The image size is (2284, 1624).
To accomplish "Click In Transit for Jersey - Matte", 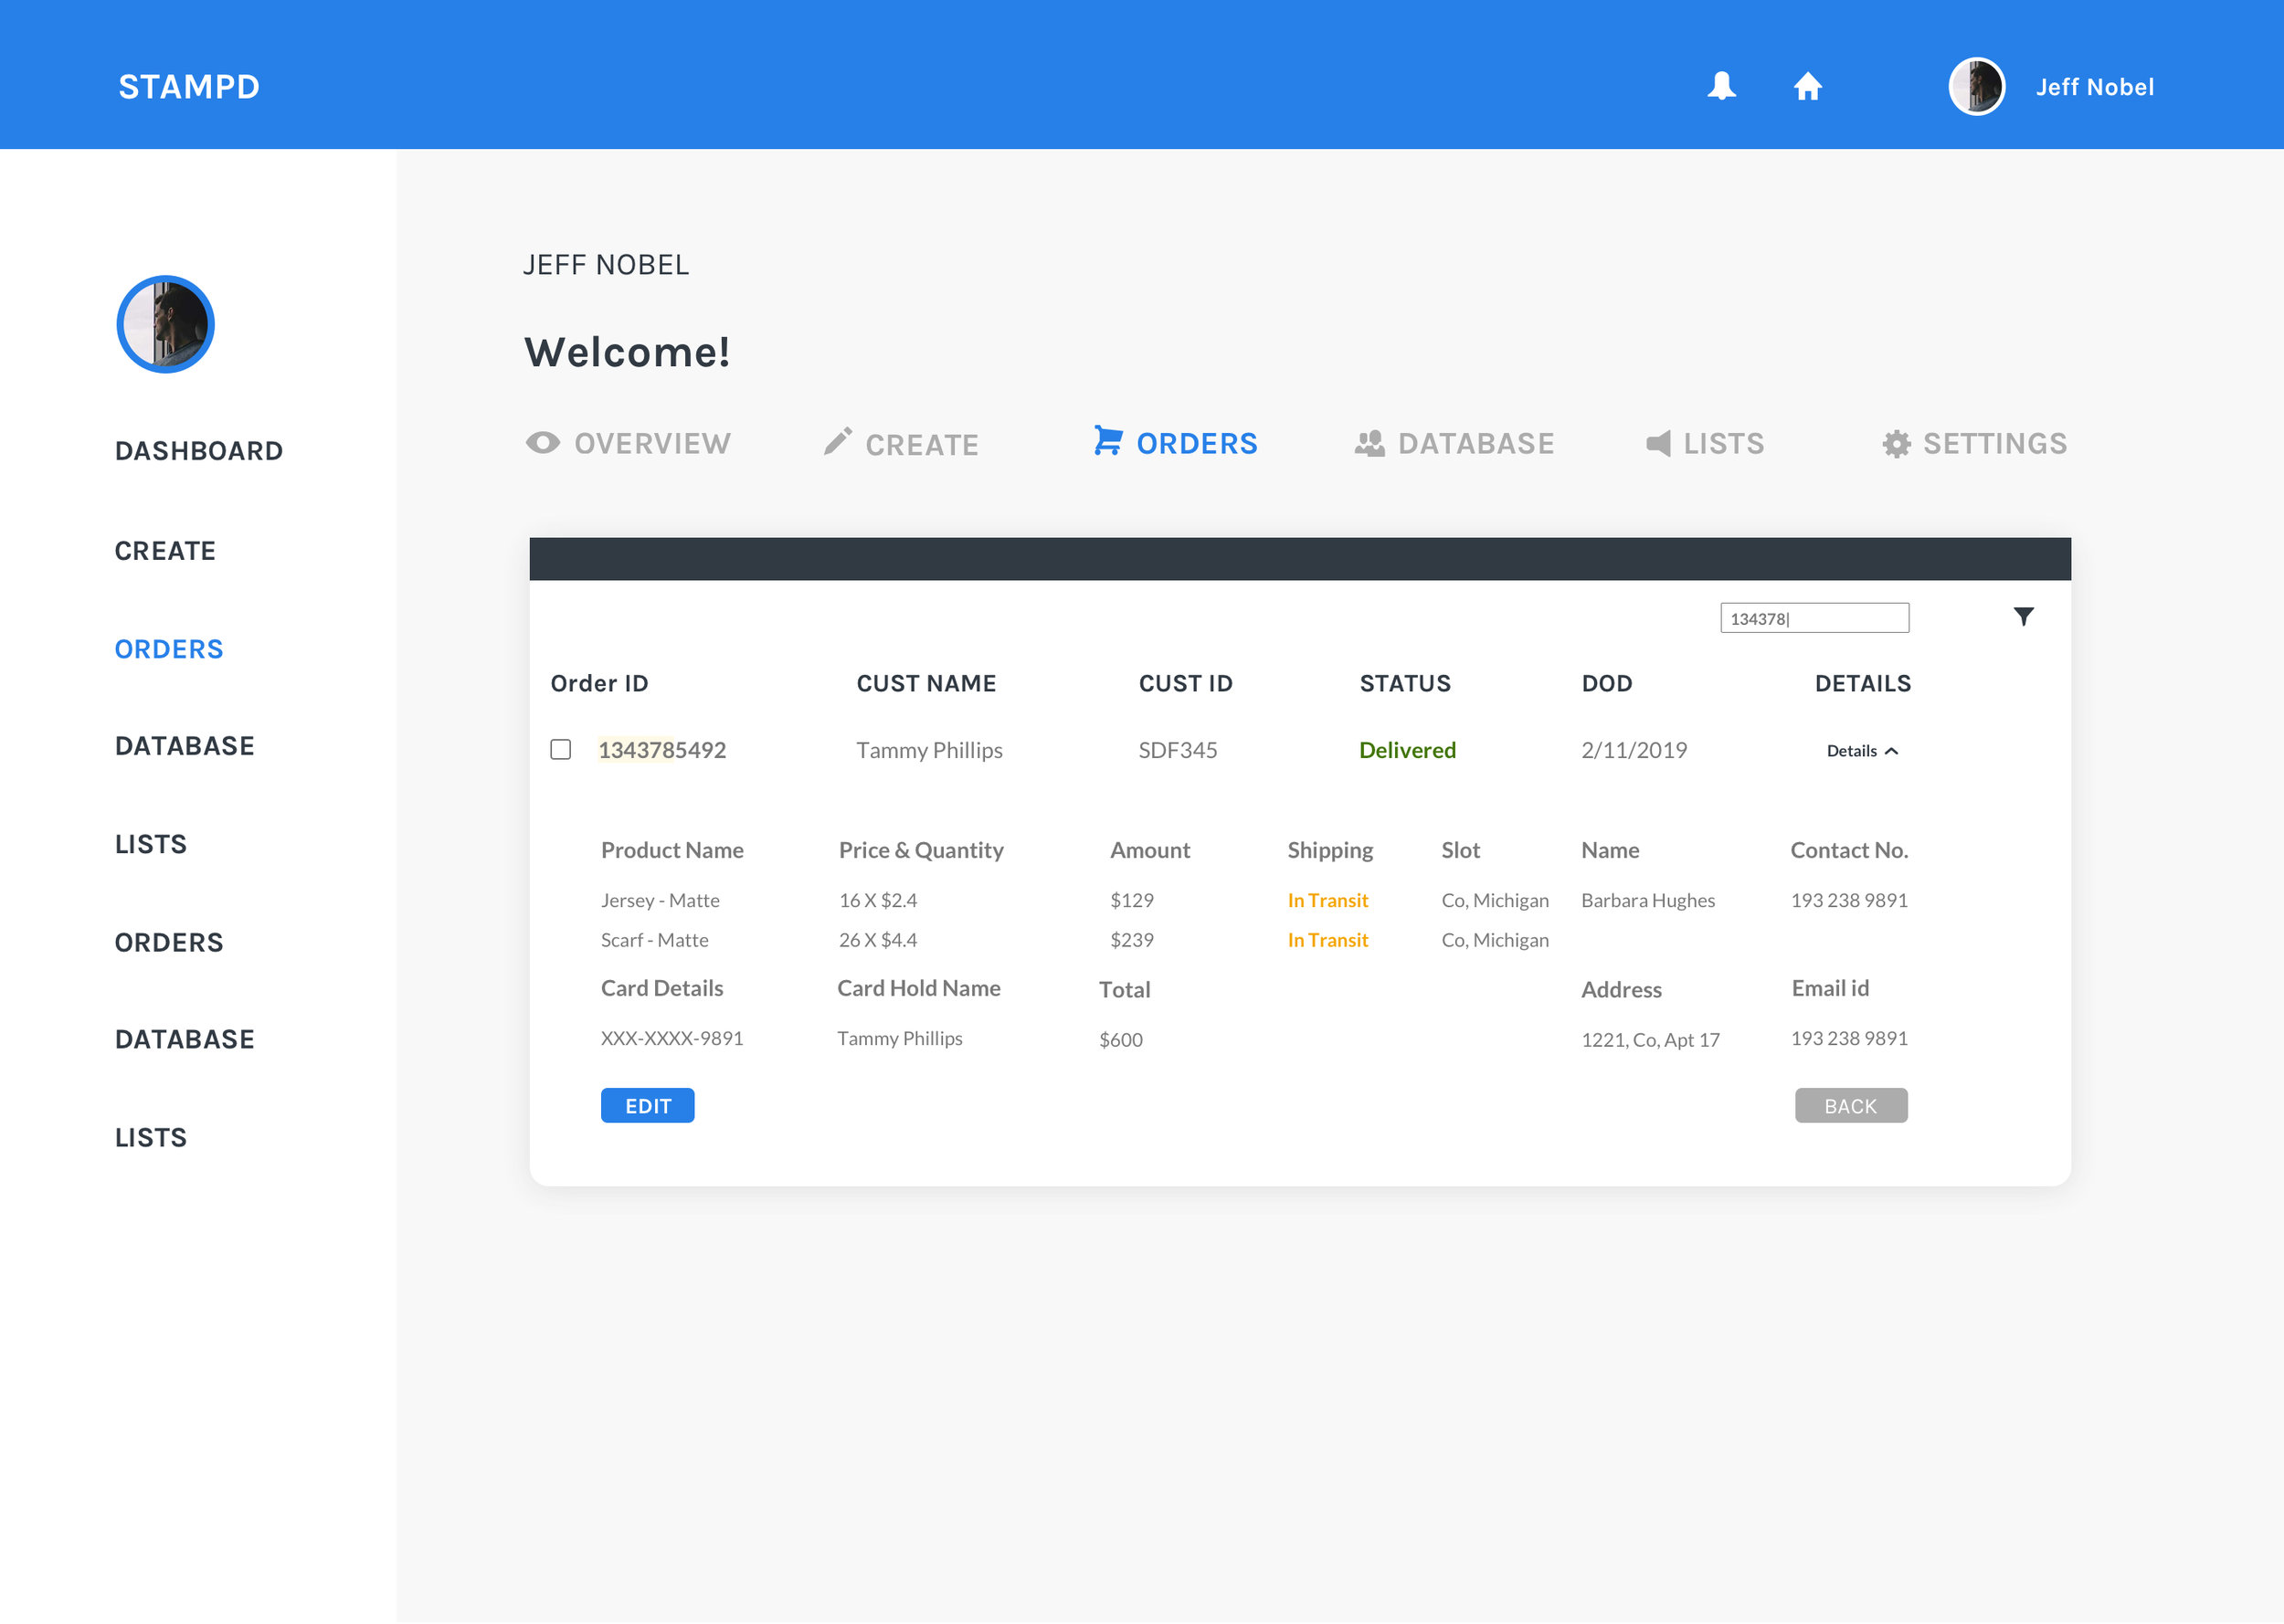I will (1327, 900).
